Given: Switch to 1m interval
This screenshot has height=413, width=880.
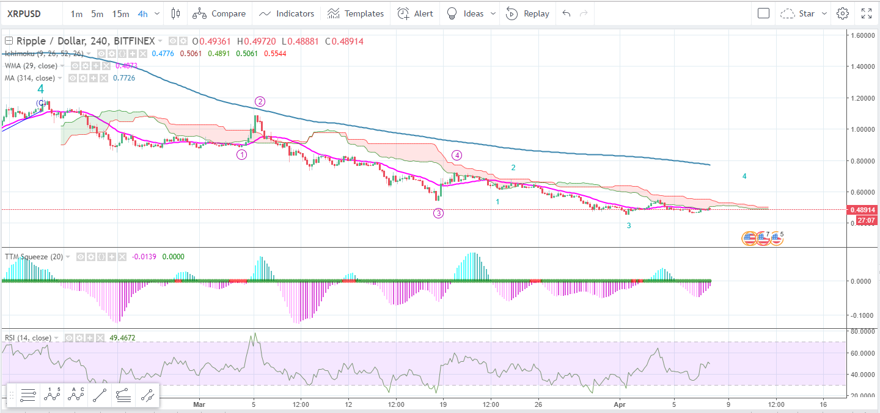Looking at the screenshot, I should click(77, 13).
